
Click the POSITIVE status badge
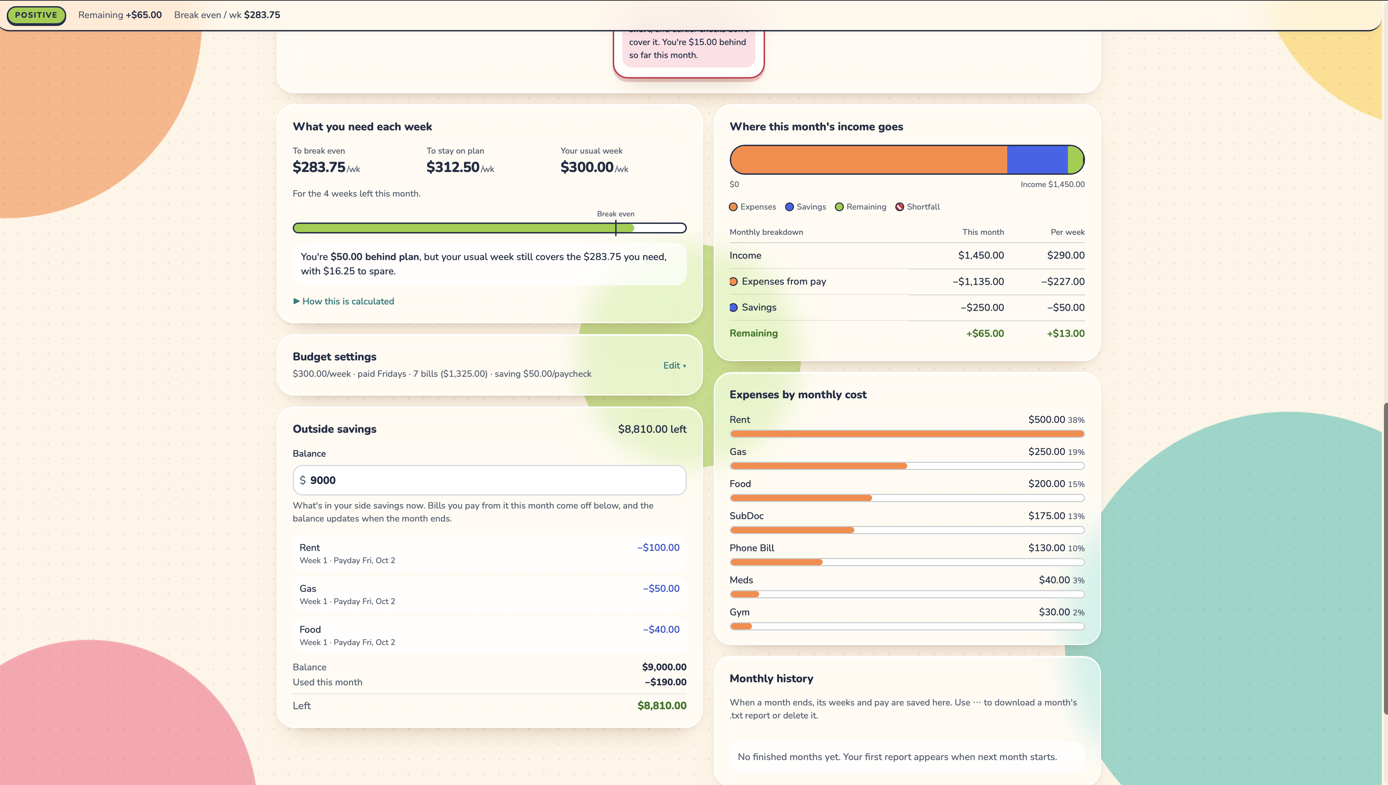pos(36,15)
